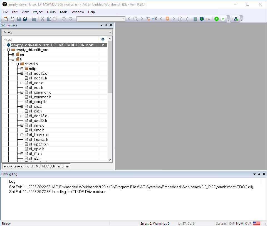Toggle the project build checkmark column
The width and height of the screenshot is (267, 226).
tap(103, 45)
